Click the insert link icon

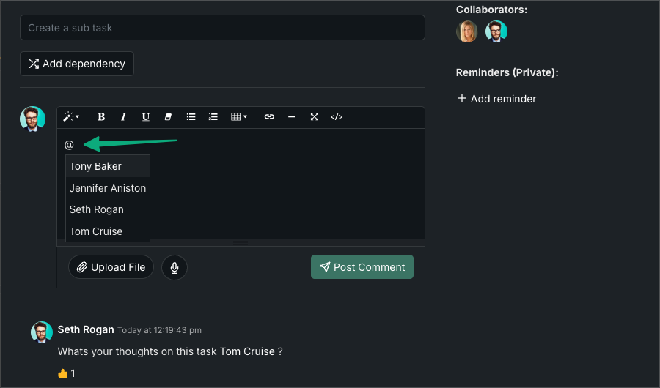click(x=269, y=117)
